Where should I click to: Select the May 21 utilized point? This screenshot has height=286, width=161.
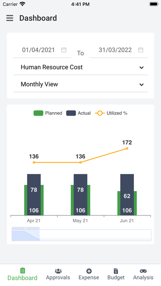click(x=80, y=162)
